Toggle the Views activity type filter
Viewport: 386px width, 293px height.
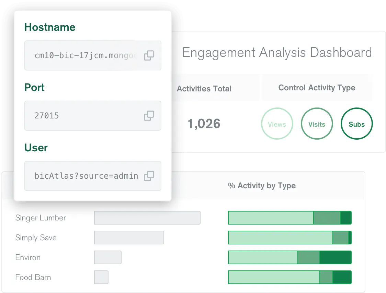[277, 124]
